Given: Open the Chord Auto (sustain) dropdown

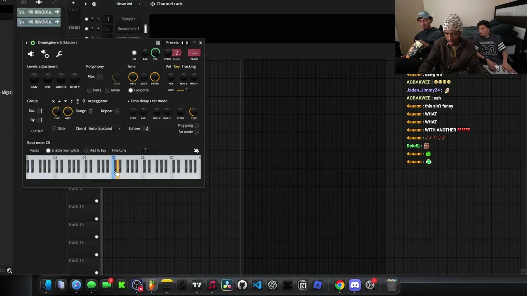Looking at the screenshot, I should click(105, 129).
